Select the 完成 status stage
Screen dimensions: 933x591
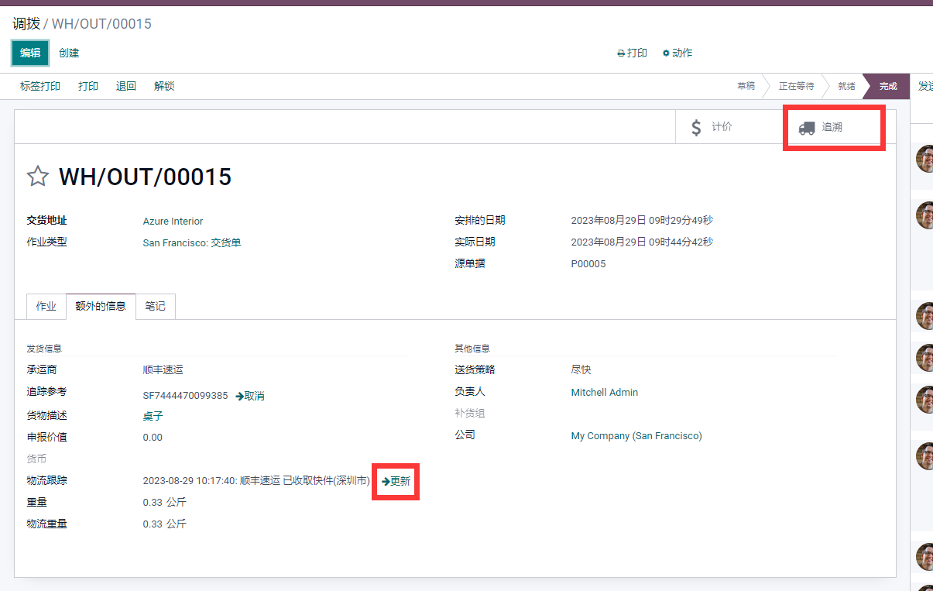point(887,86)
